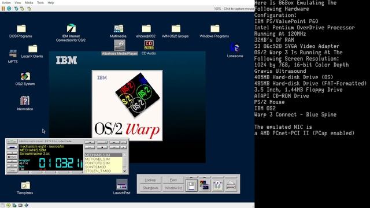Click the stop button in Albatross player

[x=102, y=147]
